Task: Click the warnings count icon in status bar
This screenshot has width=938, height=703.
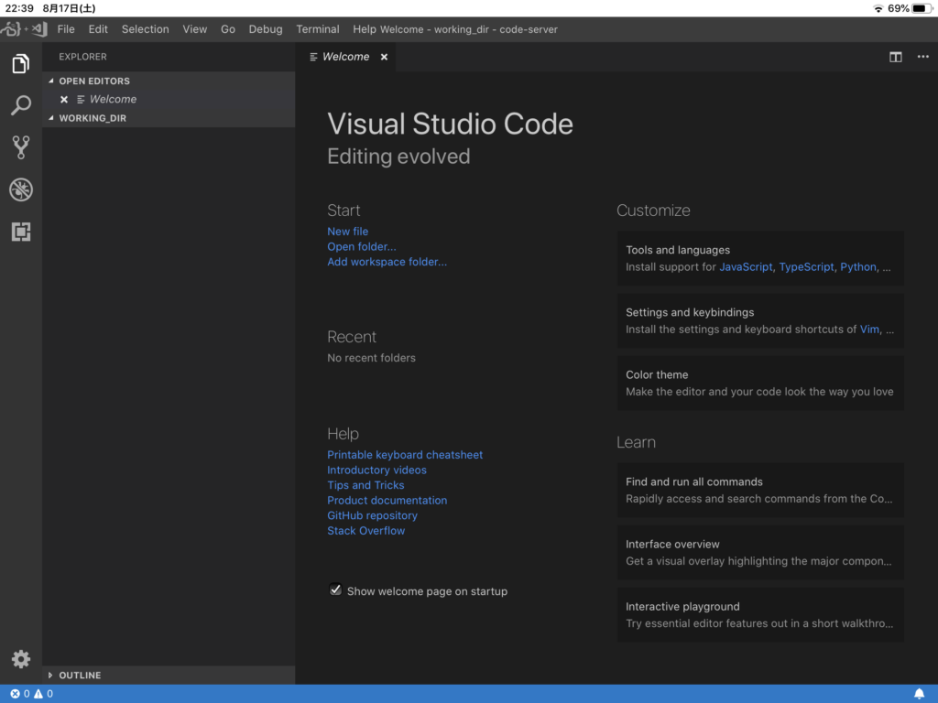Action: [x=38, y=694]
